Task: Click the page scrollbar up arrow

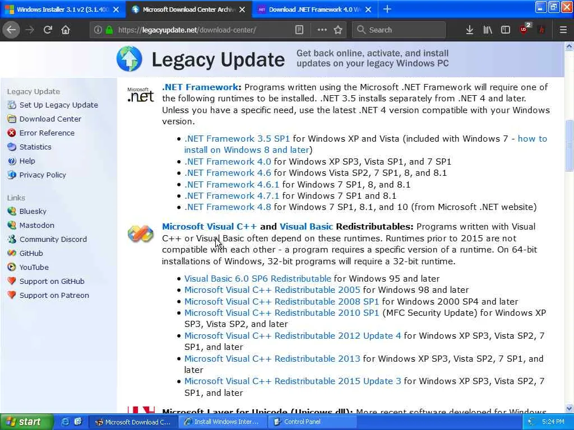Action: point(569,46)
